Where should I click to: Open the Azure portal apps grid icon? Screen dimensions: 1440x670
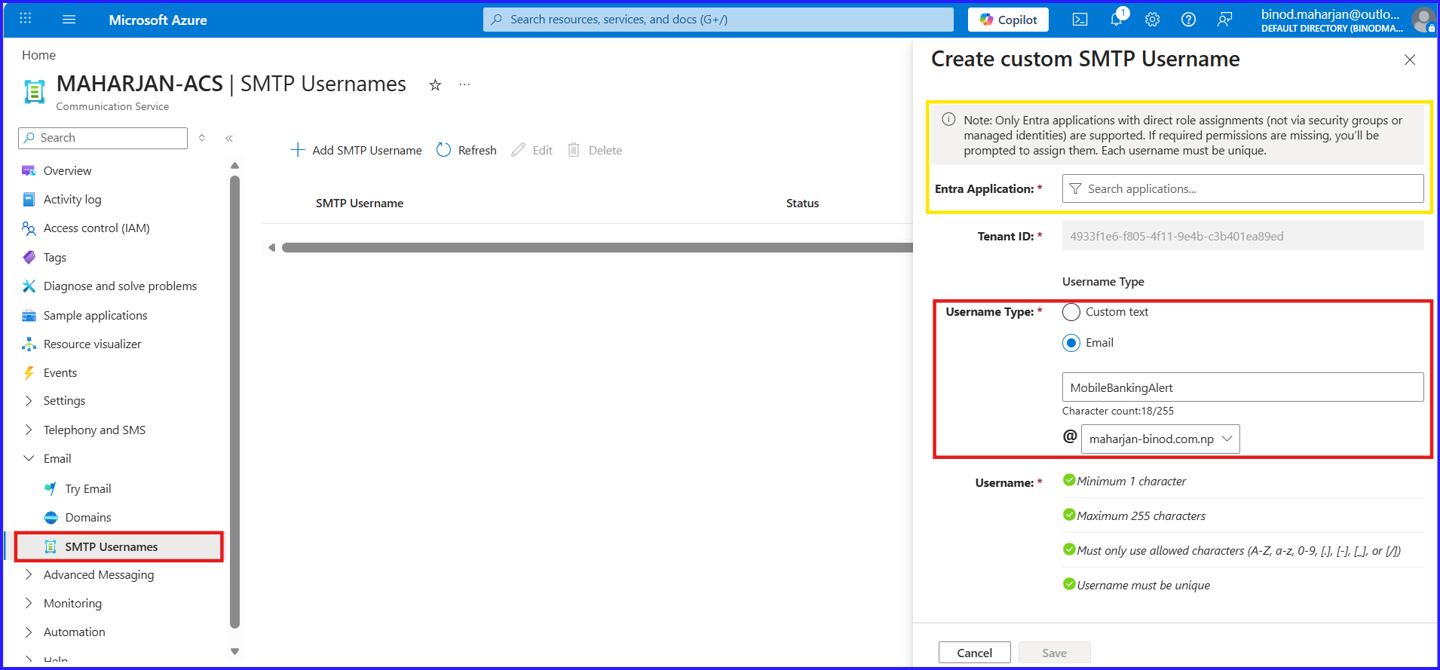pos(25,19)
